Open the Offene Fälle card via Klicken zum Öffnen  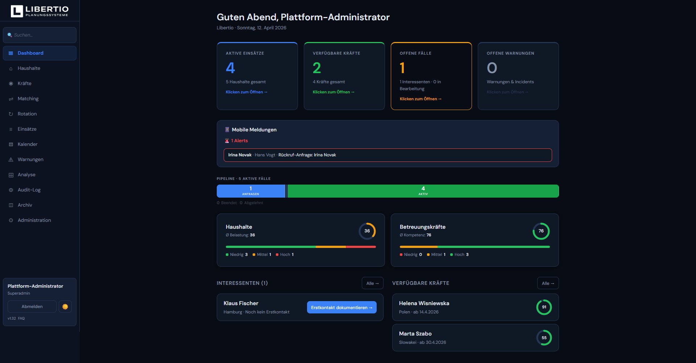click(x=420, y=98)
